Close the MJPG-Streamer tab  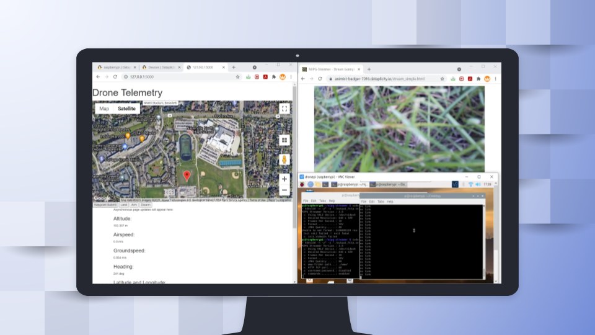coord(359,69)
